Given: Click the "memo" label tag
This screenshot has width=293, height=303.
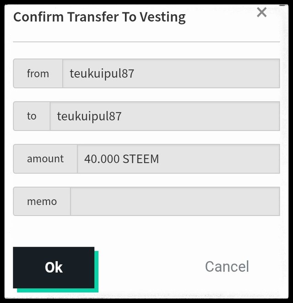Looking at the screenshot, I should coord(42,201).
